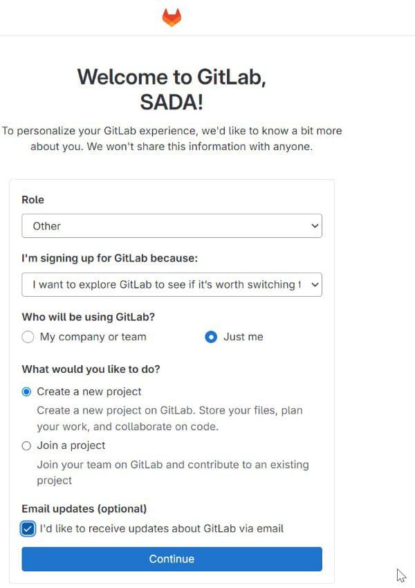This screenshot has height=588, width=415.
Task: Choose the Join a project option
Action: [27, 445]
